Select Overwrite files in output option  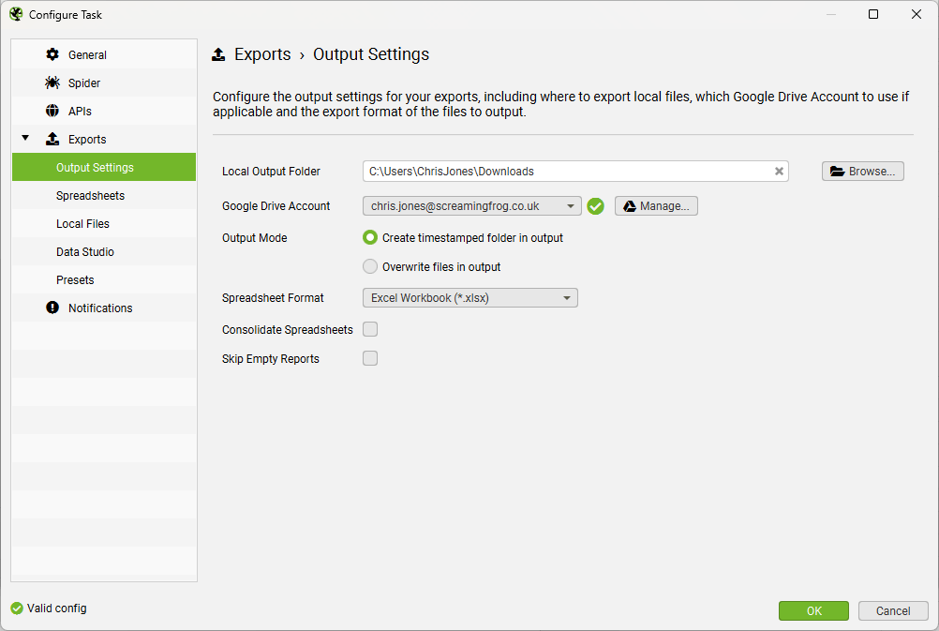(x=370, y=266)
